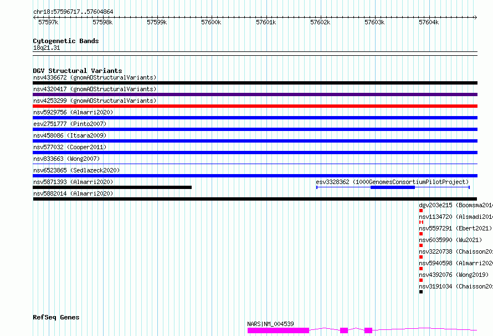Click the 57600k ruler label
This screenshot has width=493, height=336.
pyautogui.click(x=211, y=22)
